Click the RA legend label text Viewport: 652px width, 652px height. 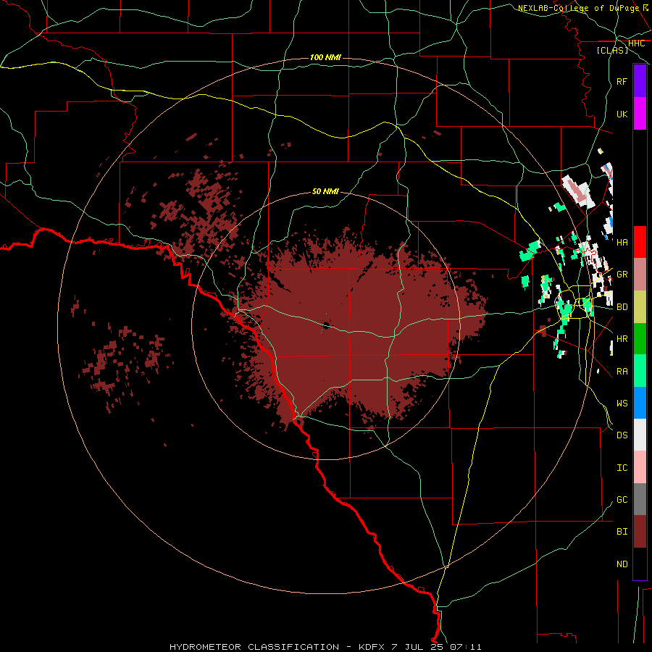[x=622, y=371]
